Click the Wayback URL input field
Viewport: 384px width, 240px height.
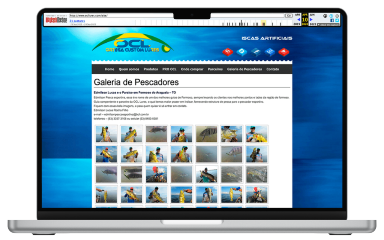coord(176,16)
